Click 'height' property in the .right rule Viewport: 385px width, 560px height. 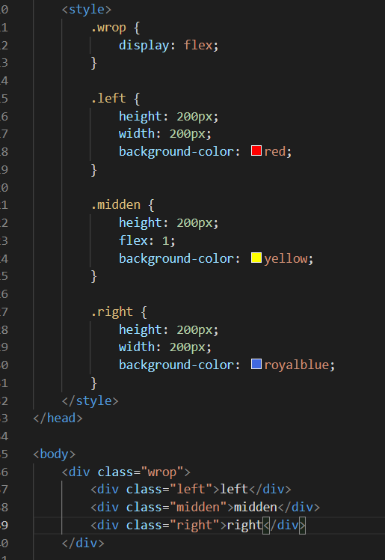pos(141,329)
